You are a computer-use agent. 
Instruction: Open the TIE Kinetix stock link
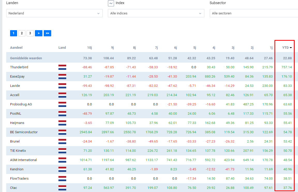[x=18, y=151]
